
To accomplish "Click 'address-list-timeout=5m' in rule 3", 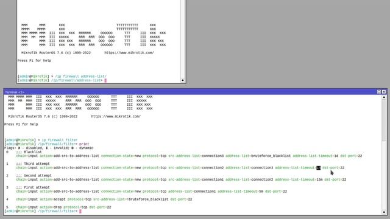I will pyautogui.click(x=240, y=192).
